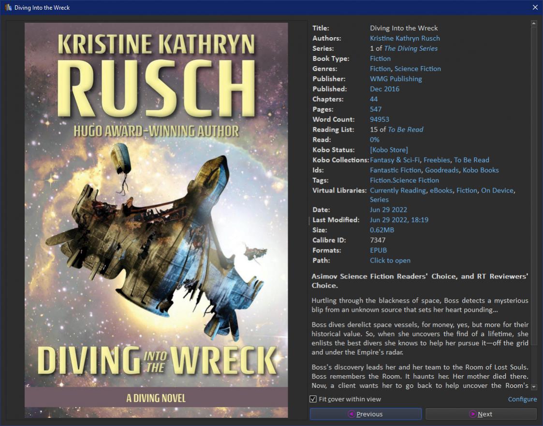Open the Goodreads id link
The height and width of the screenshot is (426, 543).
[x=442, y=170]
